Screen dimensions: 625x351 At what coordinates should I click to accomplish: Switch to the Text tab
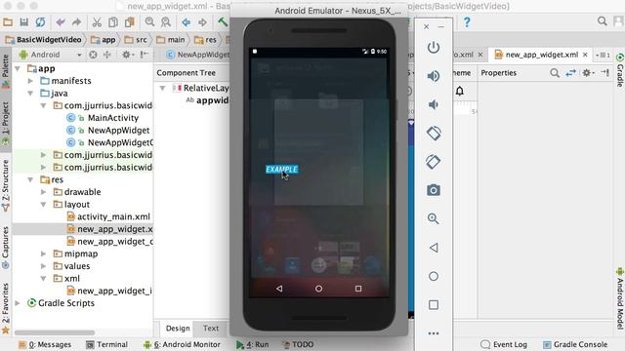pyautogui.click(x=211, y=329)
